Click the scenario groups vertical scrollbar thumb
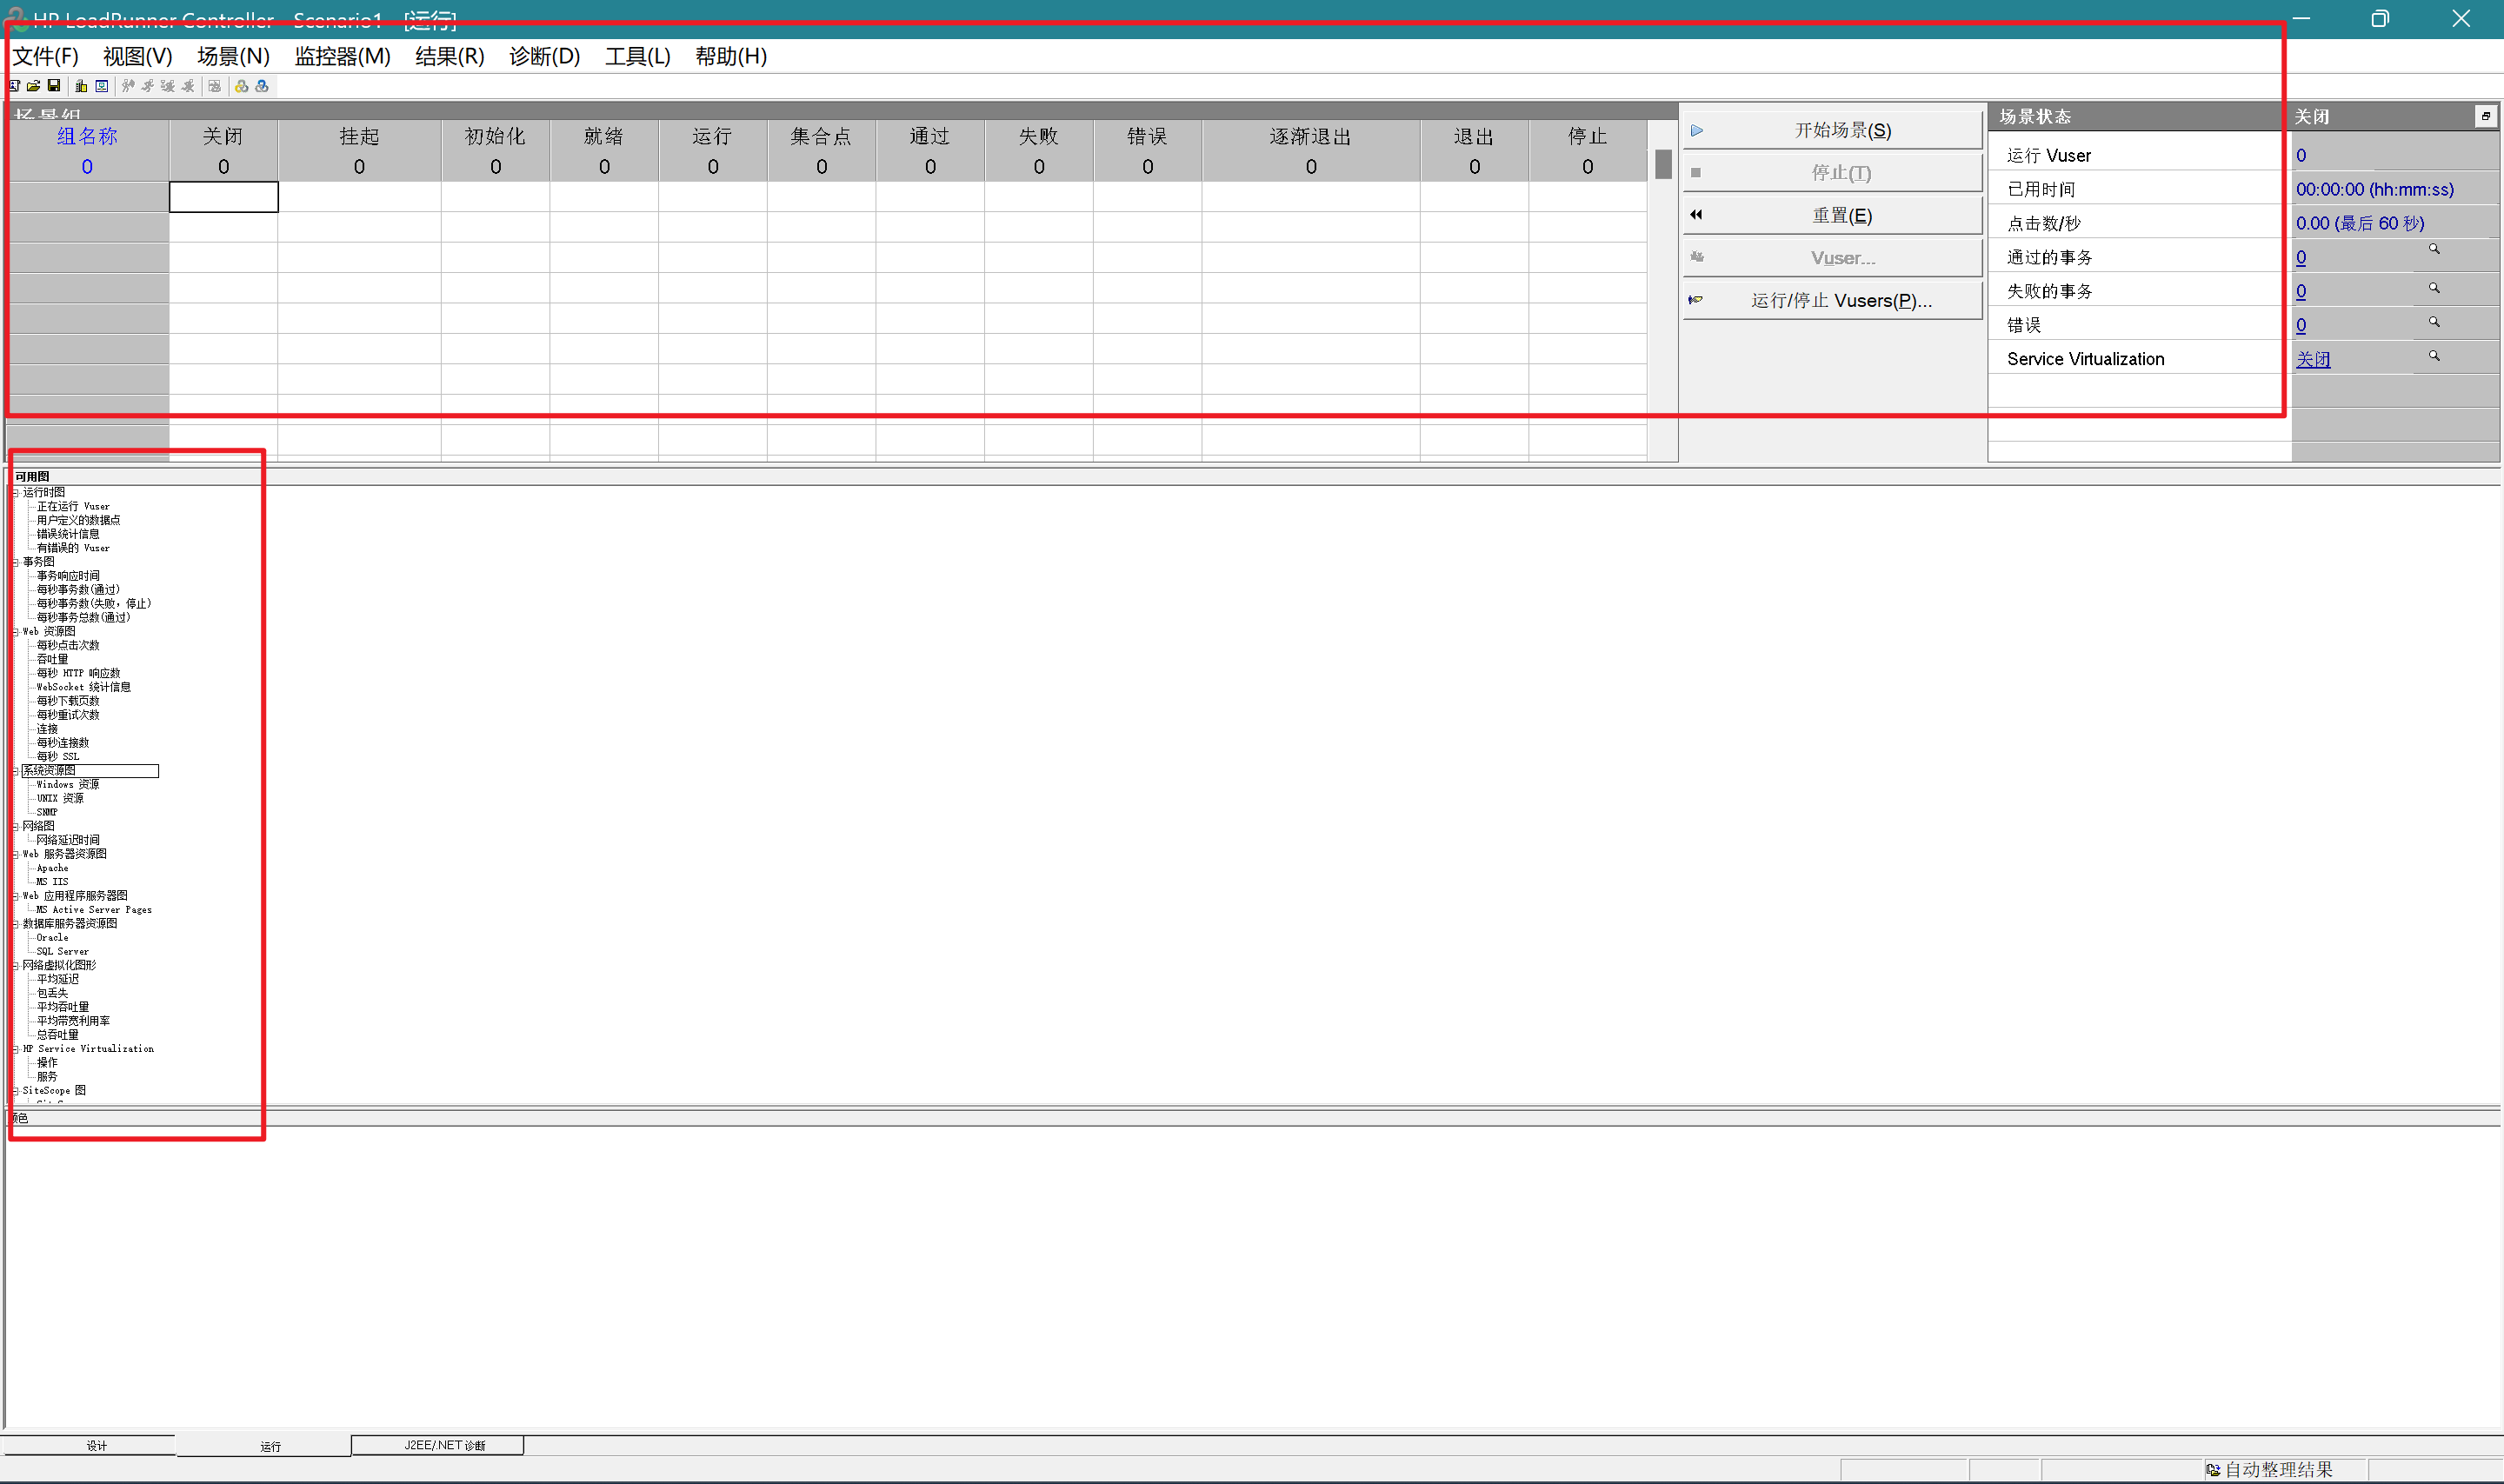This screenshot has width=2504, height=1484. click(1663, 164)
